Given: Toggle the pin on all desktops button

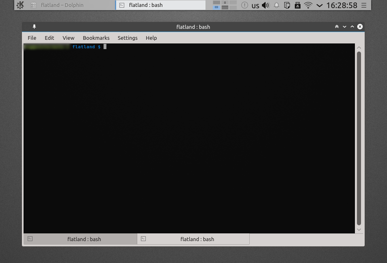Looking at the screenshot, I should tap(34, 27).
